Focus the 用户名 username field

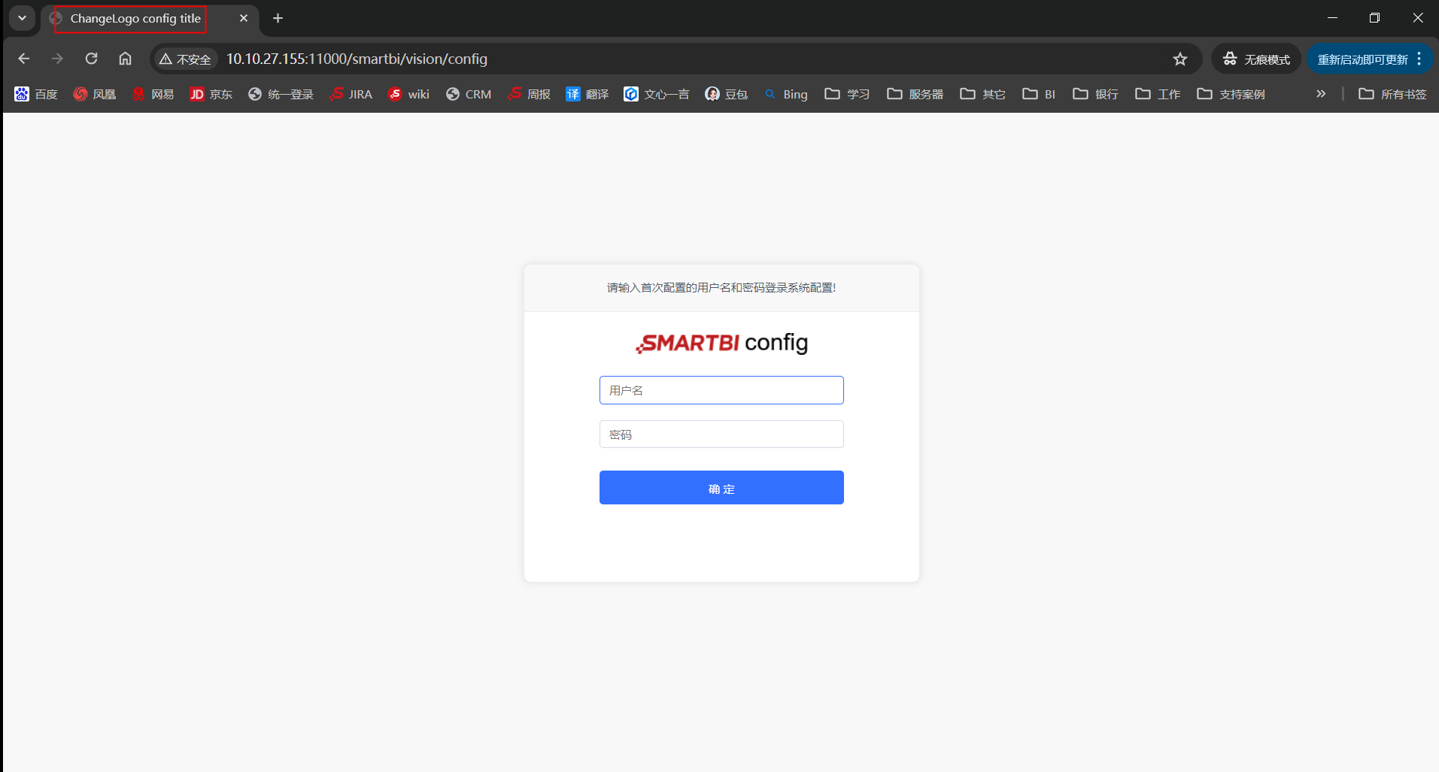721,390
